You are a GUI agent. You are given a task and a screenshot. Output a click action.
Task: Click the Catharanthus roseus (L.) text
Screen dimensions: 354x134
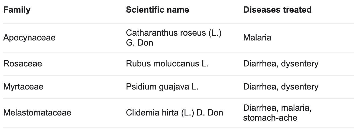[x=174, y=33]
